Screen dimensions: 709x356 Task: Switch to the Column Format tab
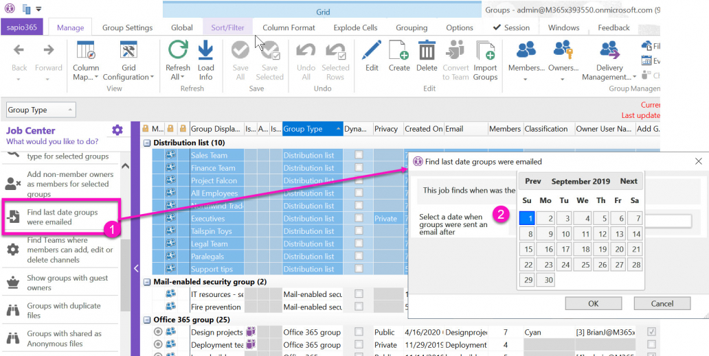coord(289,27)
